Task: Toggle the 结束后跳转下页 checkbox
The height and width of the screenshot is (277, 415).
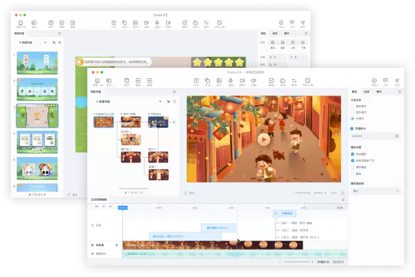Action: point(353,160)
